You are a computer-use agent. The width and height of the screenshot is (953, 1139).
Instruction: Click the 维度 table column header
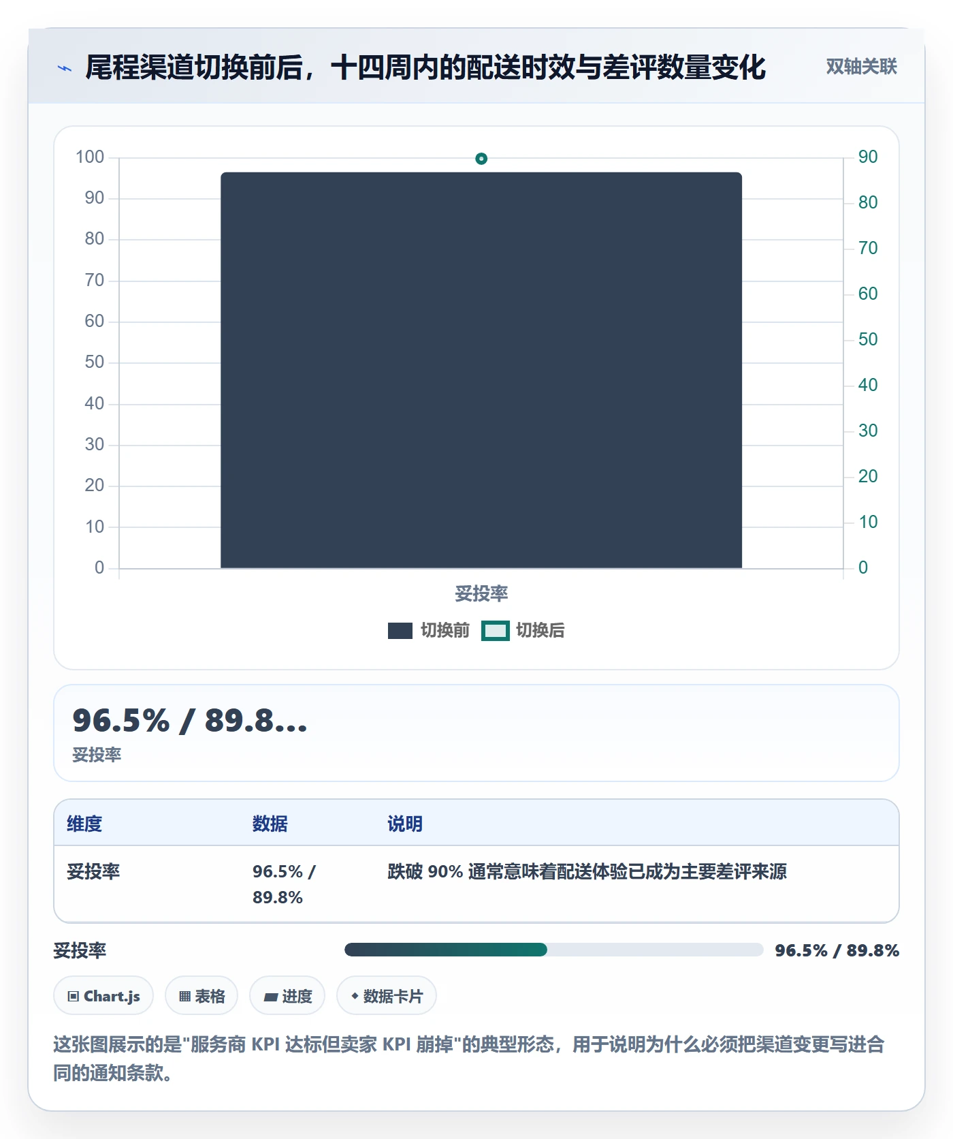pos(84,824)
